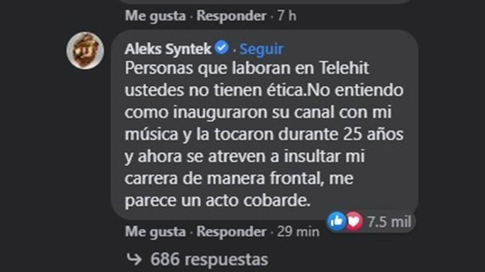Like the Aleks Syntek comment with Me gusta

(155, 232)
